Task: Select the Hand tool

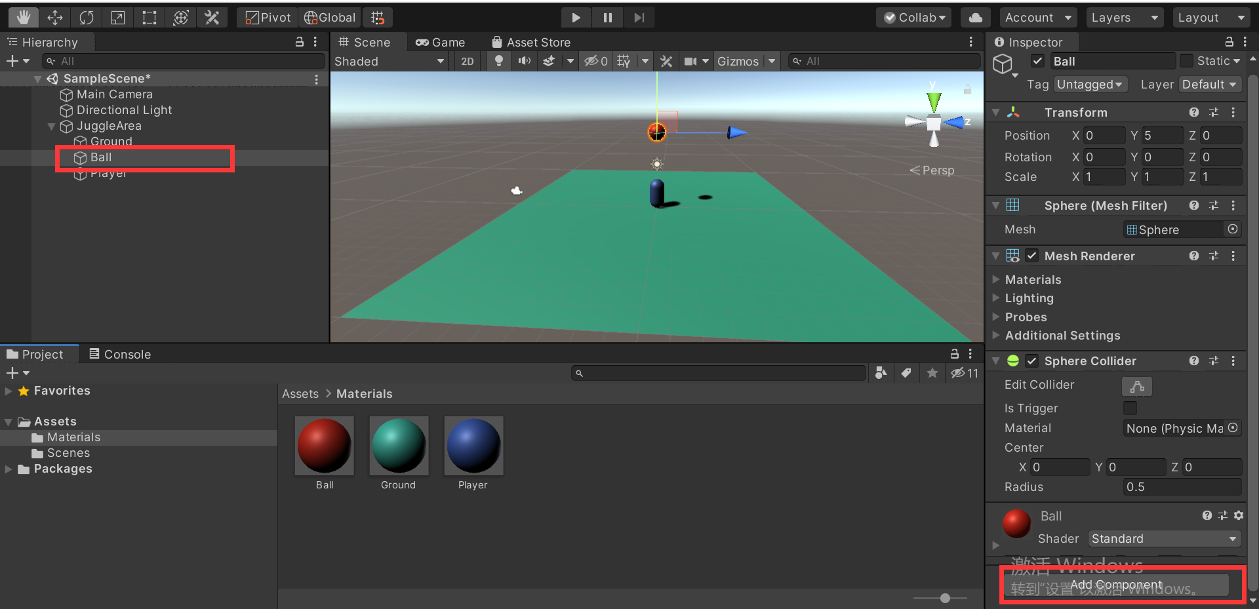Action: pyautogui.click(x=24, y=17)
